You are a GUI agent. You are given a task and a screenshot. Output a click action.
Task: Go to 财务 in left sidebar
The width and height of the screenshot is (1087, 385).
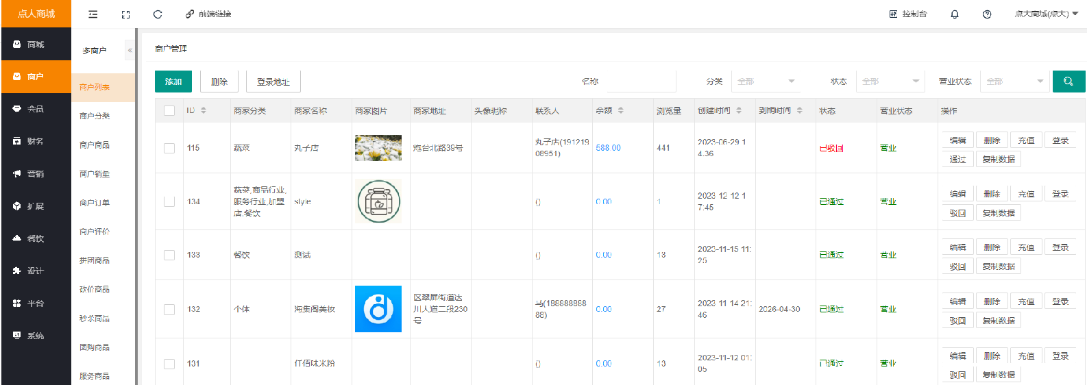36,141
